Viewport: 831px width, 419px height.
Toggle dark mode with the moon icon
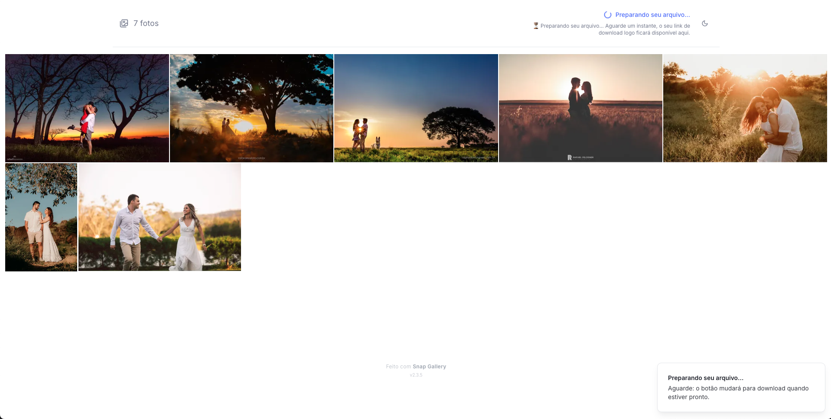pos(705,23)
